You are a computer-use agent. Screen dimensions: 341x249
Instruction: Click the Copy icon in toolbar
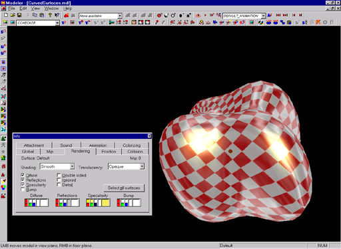point(35,15)
